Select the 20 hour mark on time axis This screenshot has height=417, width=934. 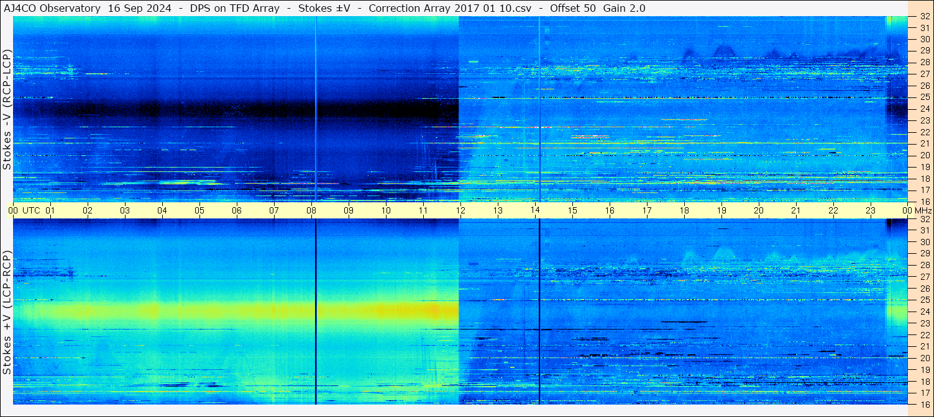[x=759, y=210]
